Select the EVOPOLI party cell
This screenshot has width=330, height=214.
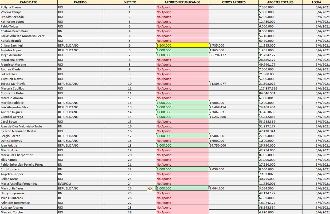coord(80,184)
